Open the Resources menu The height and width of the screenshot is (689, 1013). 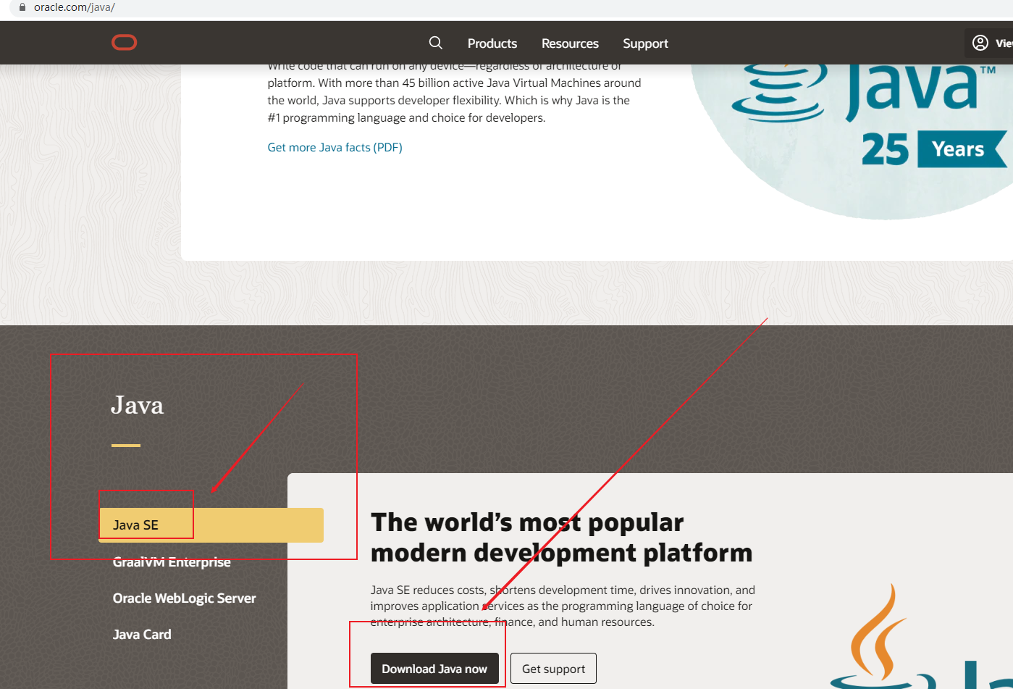570,43
